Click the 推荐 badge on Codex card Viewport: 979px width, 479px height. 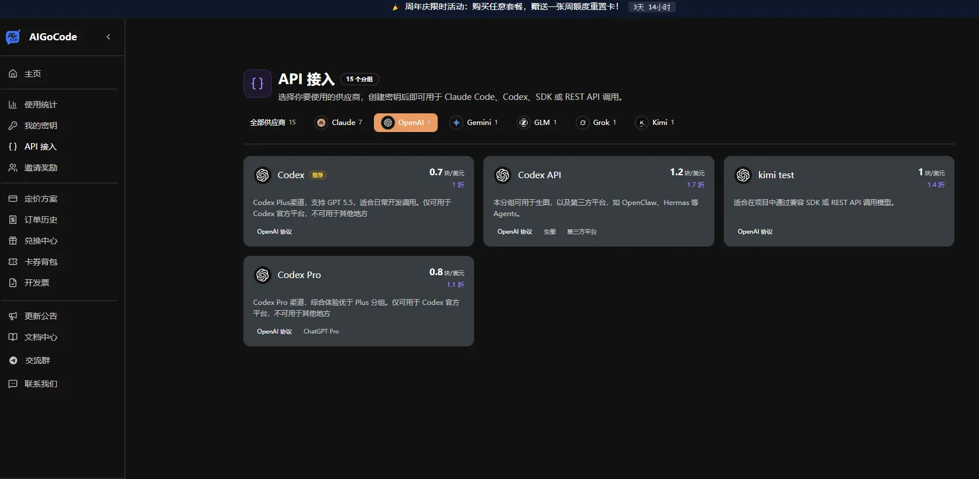click(318, 175)
